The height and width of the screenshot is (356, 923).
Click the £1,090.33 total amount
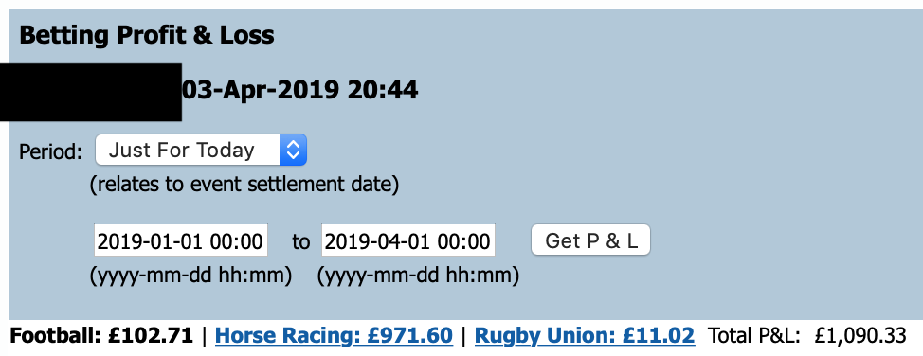[x=860, y=336]
